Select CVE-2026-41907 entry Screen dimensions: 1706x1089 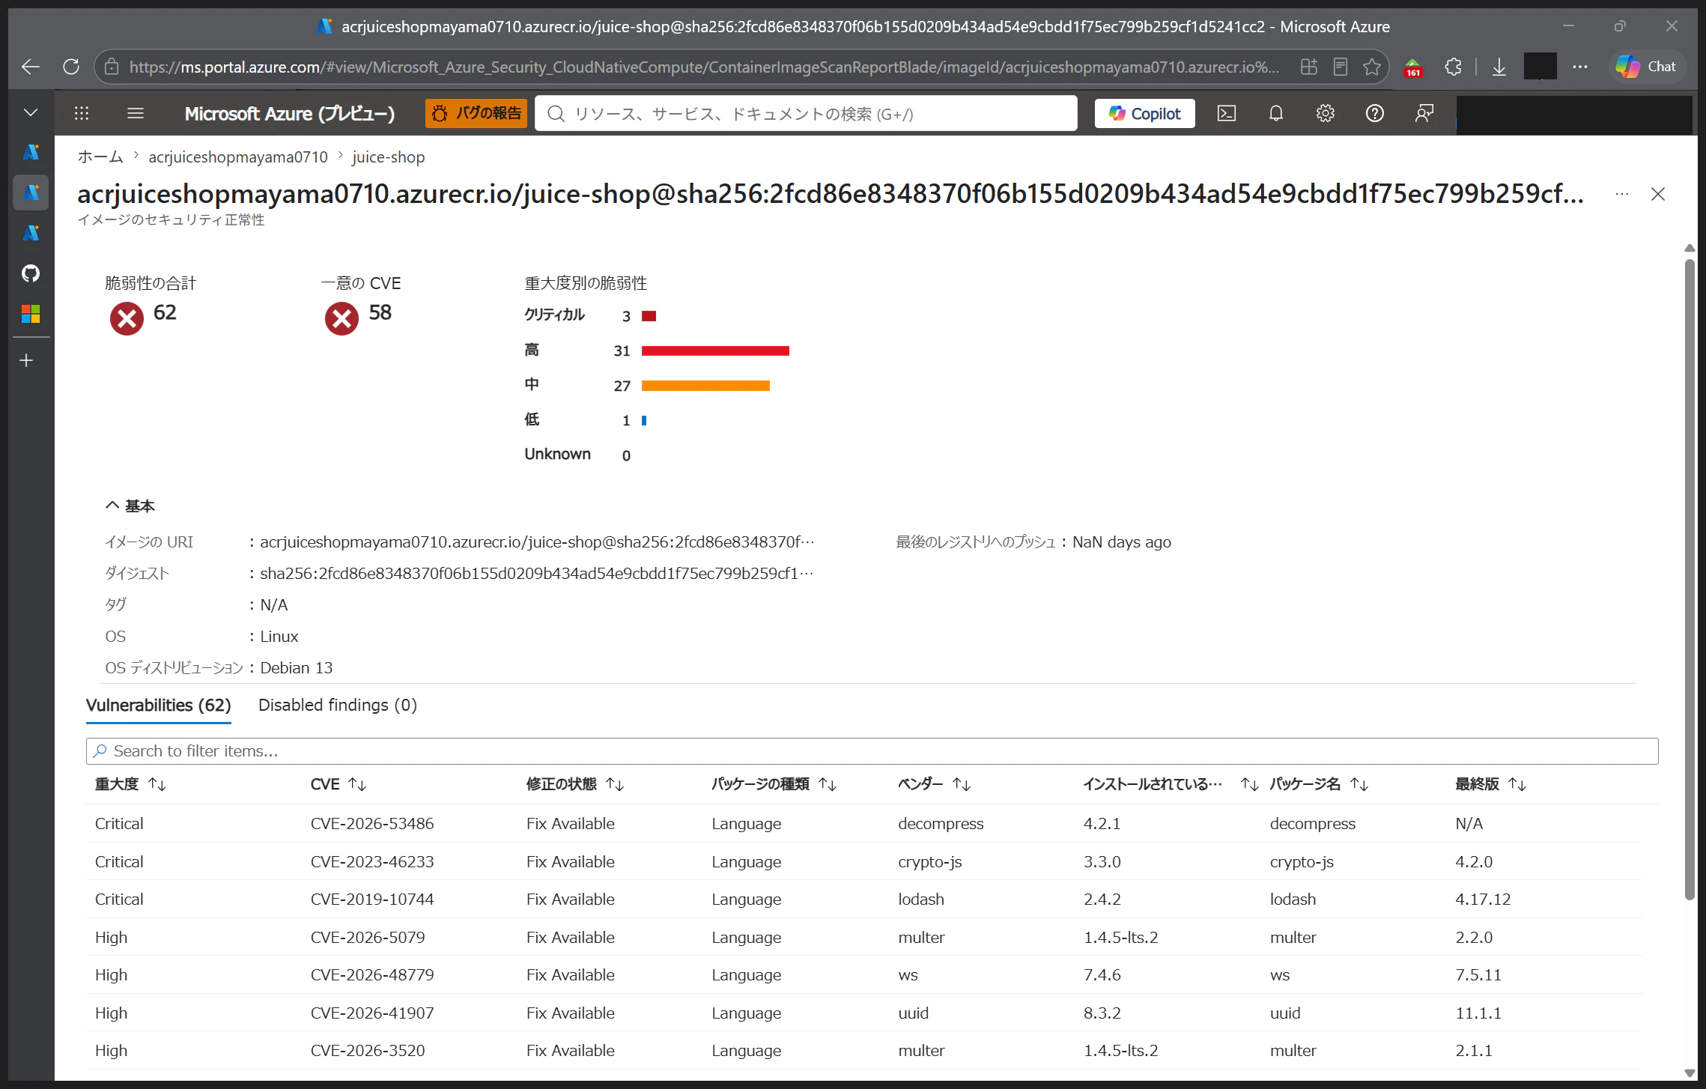coord(865,1013)
